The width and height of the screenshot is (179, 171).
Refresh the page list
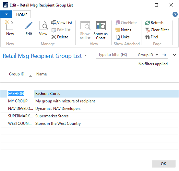[154, 23]
